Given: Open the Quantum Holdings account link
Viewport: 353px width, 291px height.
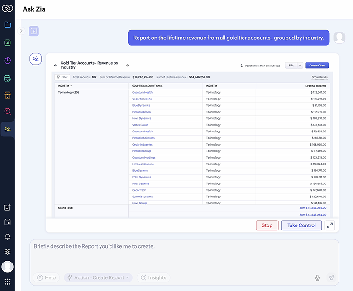Looking at the screenshot, I should [143, 157].
